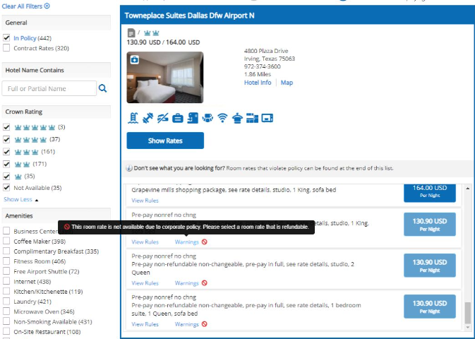Click the Towneplace Suites Dallas Dfw Airport N title
Image resolution: width=475 pixels, height=339 pixels.
(x=189, y=16)
